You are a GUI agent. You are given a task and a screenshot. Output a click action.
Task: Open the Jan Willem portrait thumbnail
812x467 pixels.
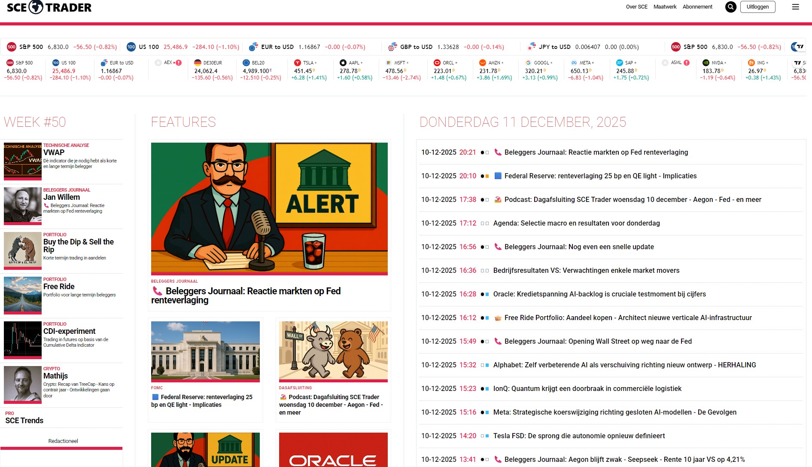tap(23, 206)
